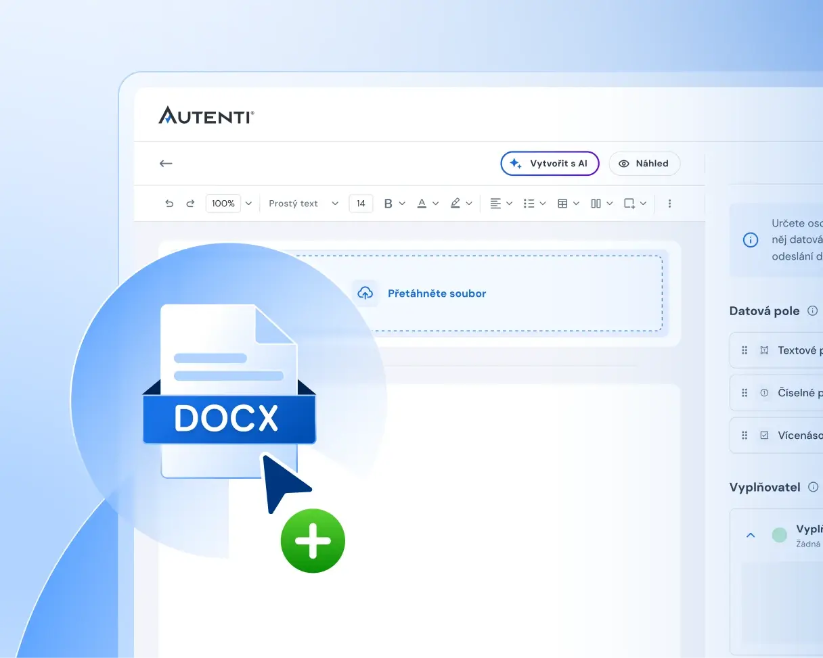The width and height of the screenshot is (823, 658).
Task: Open the Prostý text style dropdown
Action: point(303,204)
